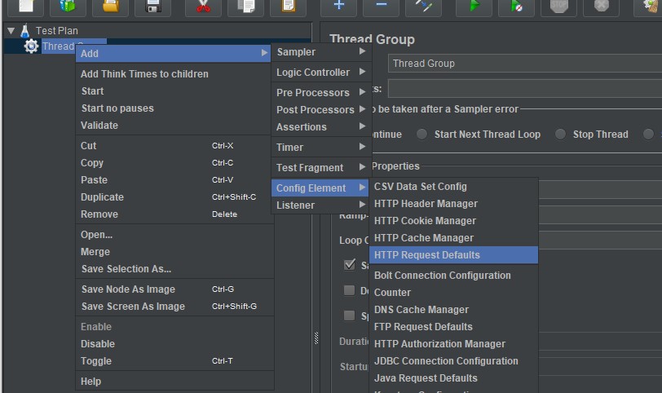Click the Thread Group name input field
Viewport: 662px width, 393px height.
coord(522,64)
